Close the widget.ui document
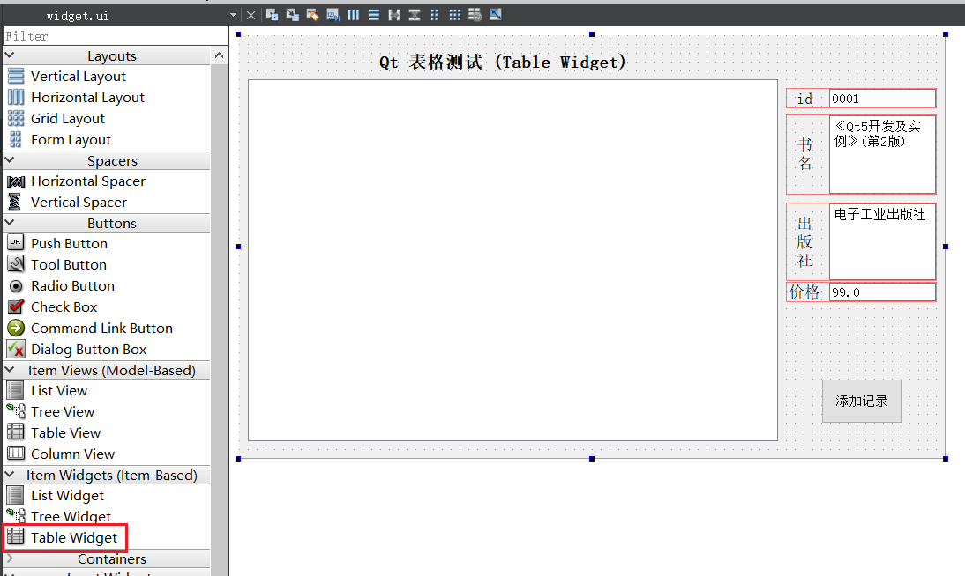Image resolution: width=965 pixels, height=576 pixels. pos(251,15)
